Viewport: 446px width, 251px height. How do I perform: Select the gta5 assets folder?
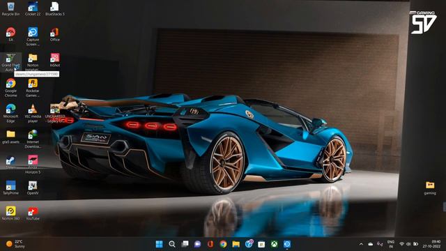(x=11, y=137)
